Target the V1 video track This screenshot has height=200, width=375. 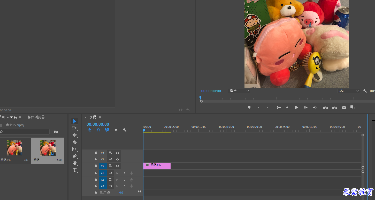pyautogui.click(x=103, y=166)
